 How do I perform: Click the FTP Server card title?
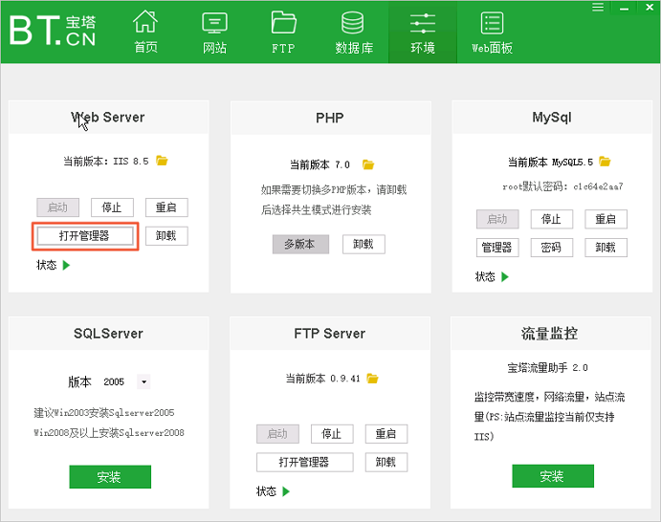tap(330, 334)
